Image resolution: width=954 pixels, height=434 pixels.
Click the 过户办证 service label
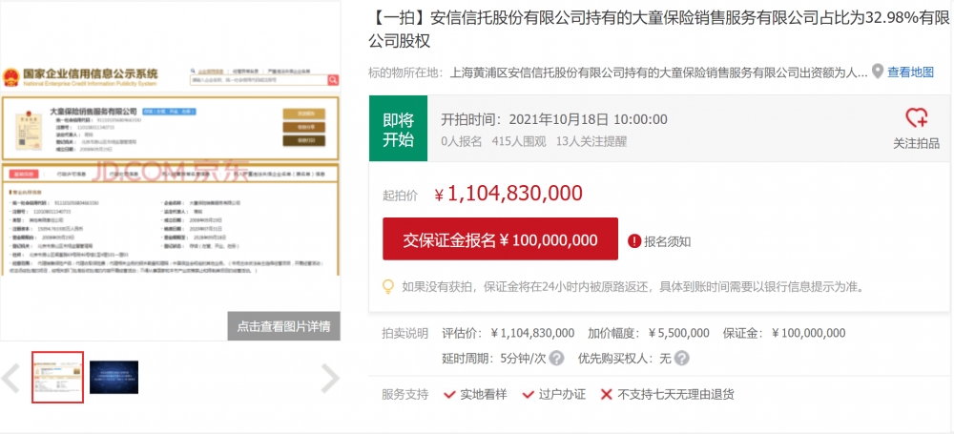point(562,395)
